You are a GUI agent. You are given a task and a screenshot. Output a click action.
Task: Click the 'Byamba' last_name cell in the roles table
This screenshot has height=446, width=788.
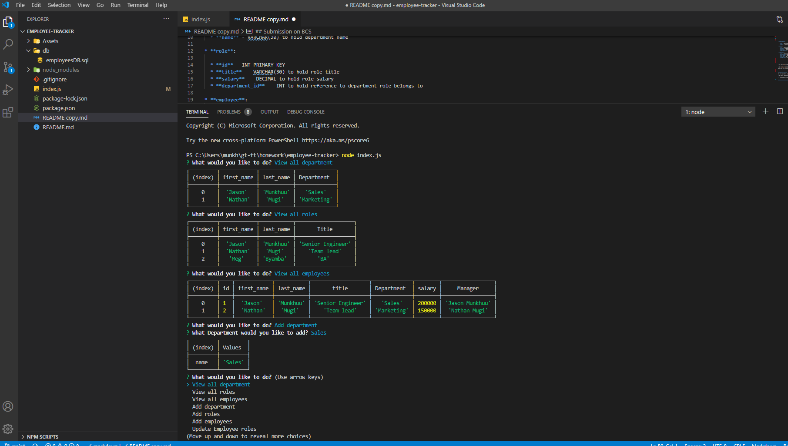pos(275,258)
